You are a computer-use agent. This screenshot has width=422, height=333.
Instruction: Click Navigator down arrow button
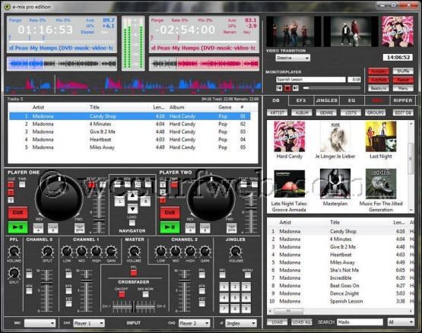click(x=132, y=208)
